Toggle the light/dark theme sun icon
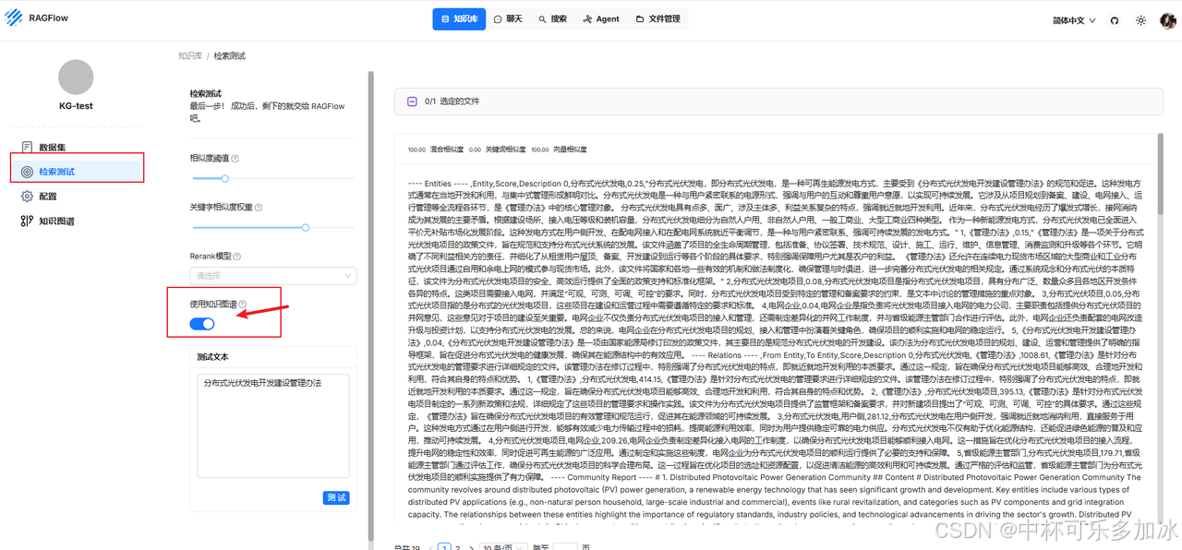Image resolution: width=1182 pixels, height=550 pixels. coord(1140,19)
